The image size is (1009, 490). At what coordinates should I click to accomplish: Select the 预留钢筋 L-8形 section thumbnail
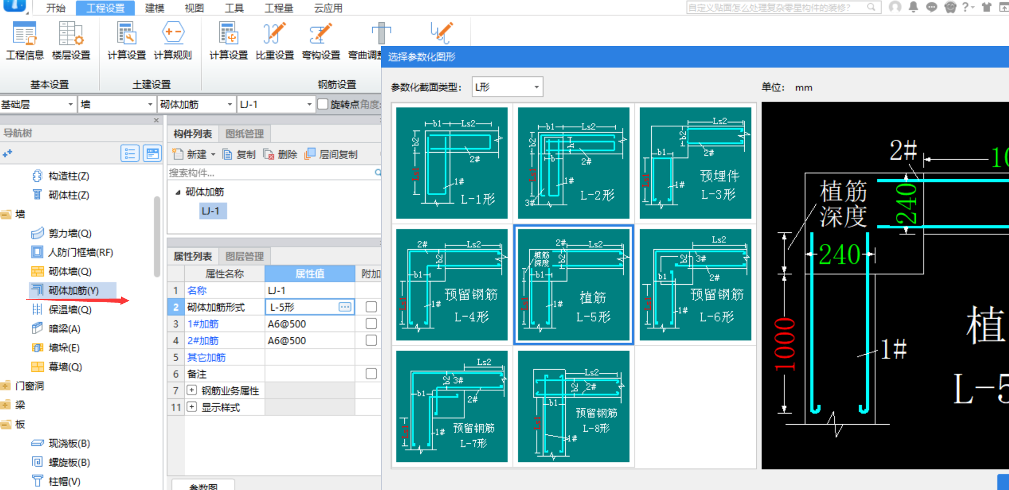574,406
